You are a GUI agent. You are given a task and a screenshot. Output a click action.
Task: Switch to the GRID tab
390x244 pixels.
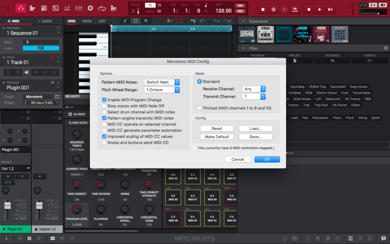[71, 21]
